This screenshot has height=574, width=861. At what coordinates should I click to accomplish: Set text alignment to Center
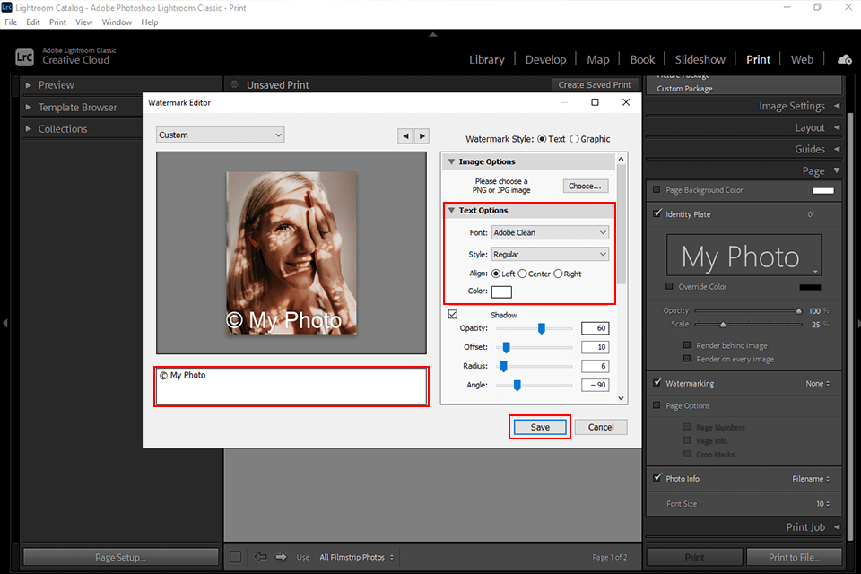pos(523,274)
